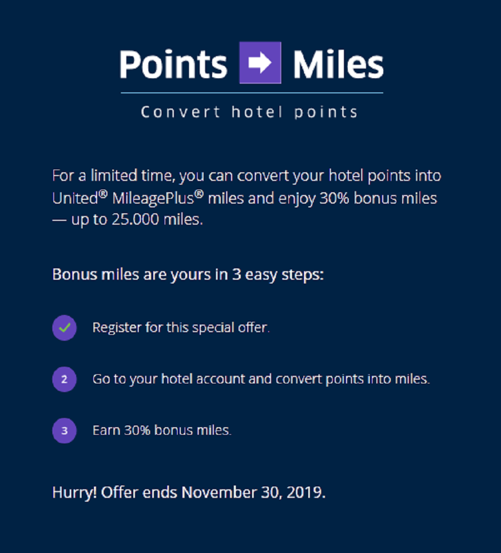Select the "Miles" logo word
The width and height of the screenshot is (501, 553).
[338, 64]
